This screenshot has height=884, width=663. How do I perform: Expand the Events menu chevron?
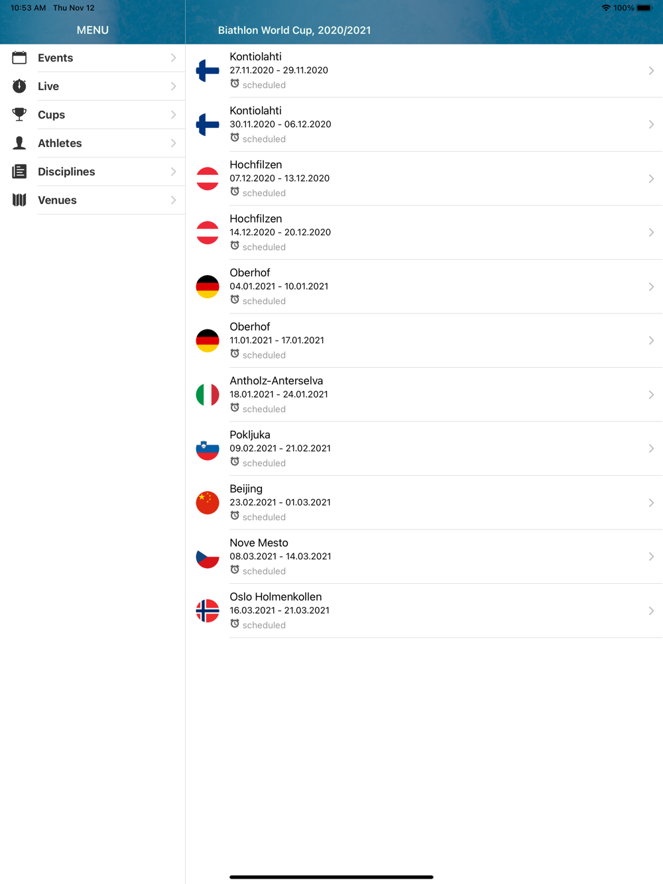click(x=173, y=58)
